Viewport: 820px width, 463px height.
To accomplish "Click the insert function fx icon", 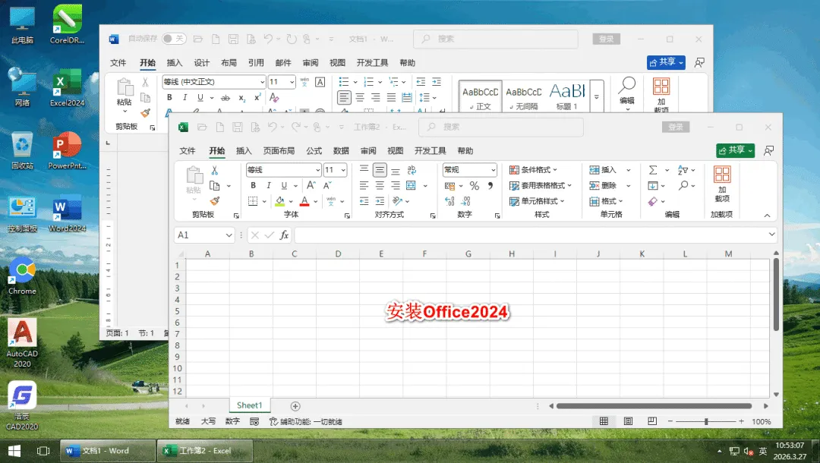I will (284, 235).
